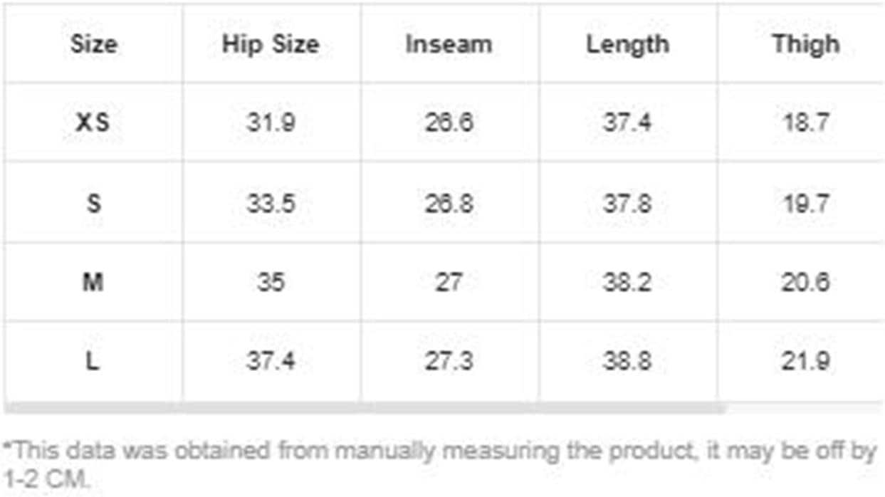This screenshot has height=497, width=885.
Task: Select the 35 hip size cell
Action: click(271, 283)
